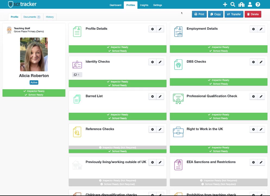Click the plus add icon in header
This screenshot has width=270, height=196.
pos(225,4)
